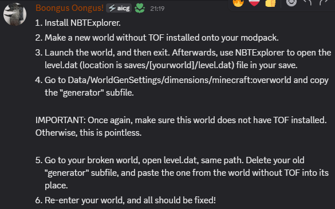React with the red heart emoji

pos(254,2)
